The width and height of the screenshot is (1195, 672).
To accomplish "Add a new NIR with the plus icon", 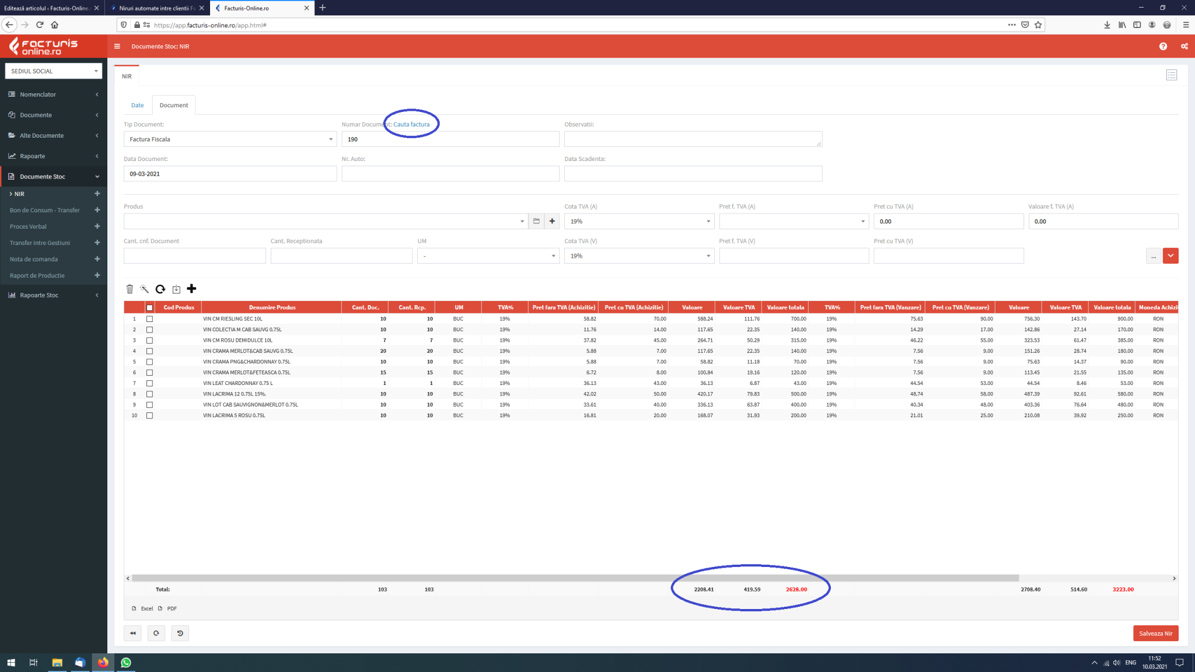I will click(x=97, y=194).
